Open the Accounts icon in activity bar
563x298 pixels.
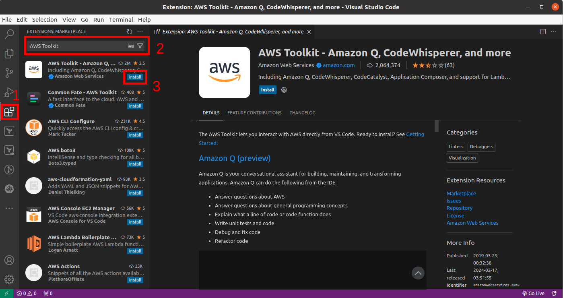[x=9, y=260]
